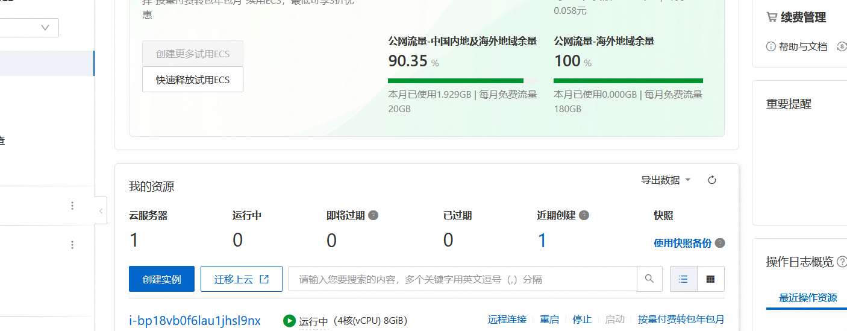Click the help icon beside 操作日志概览

point(842,262)
